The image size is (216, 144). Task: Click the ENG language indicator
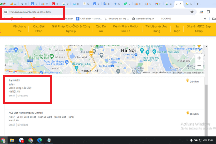point(211,140)
